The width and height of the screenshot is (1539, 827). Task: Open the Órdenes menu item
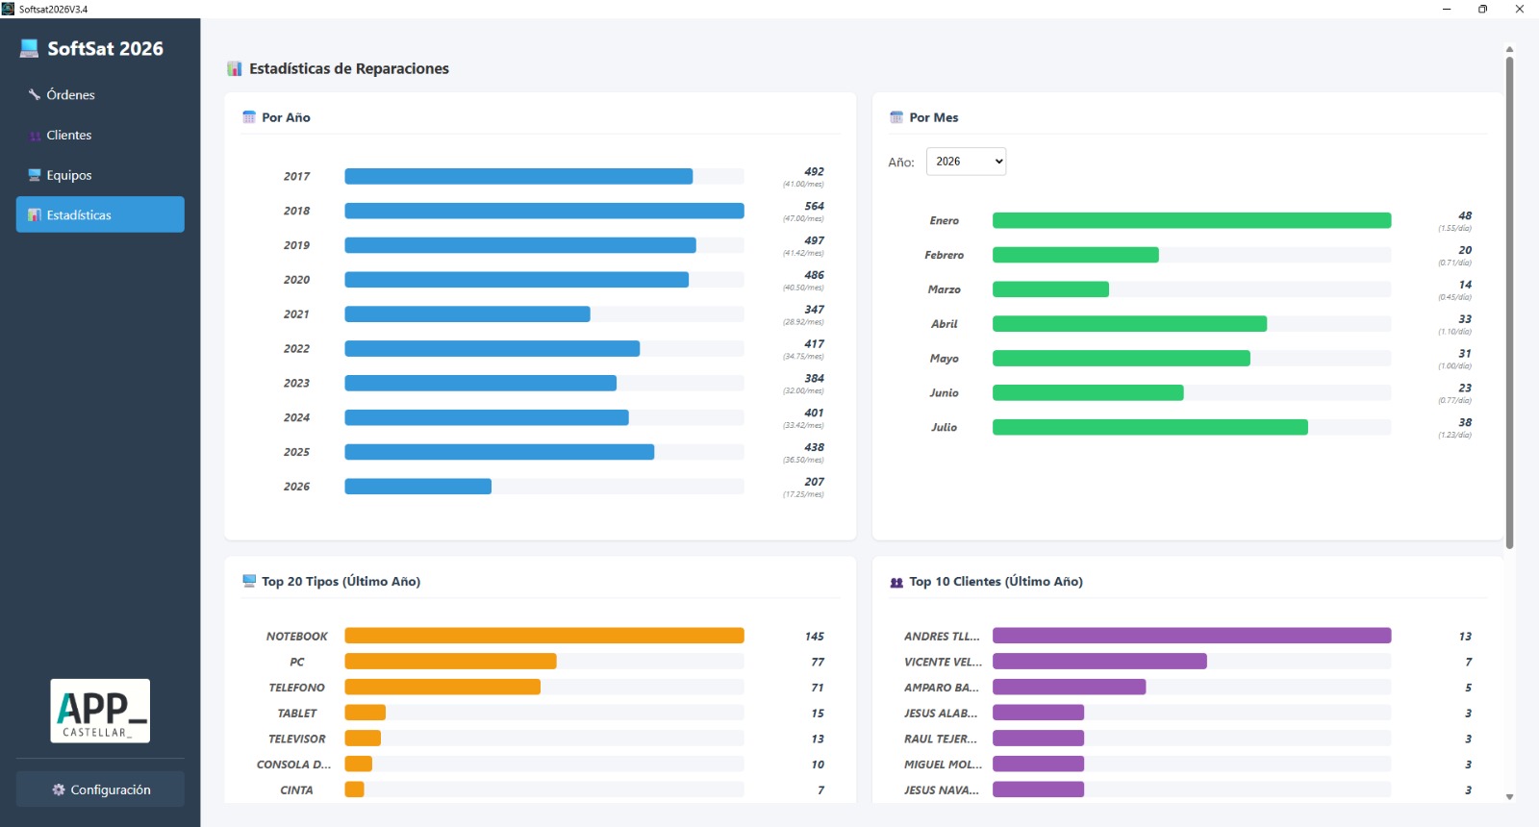[x=100, y=94]
